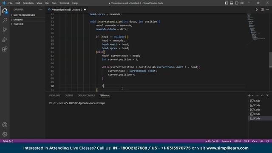Viewport: 272px width, 153px height.
Task: Select the '//insertion in cdll' editor tab
Action: tap(67, 10)
